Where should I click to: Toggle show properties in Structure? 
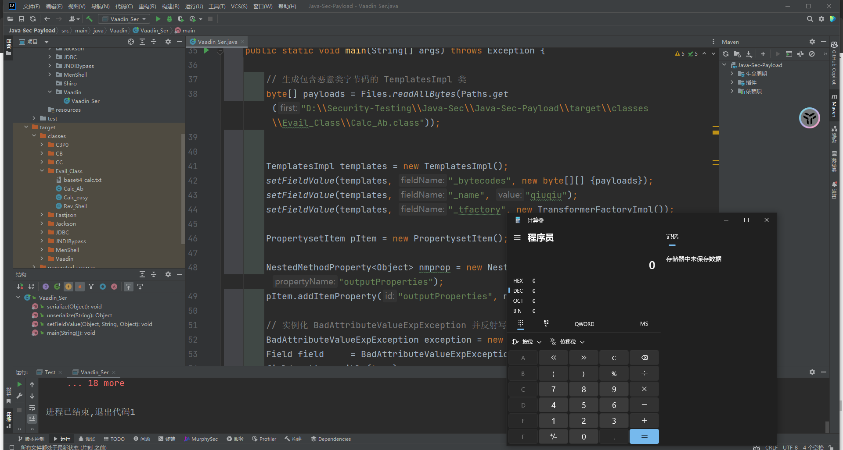[46, 287]
